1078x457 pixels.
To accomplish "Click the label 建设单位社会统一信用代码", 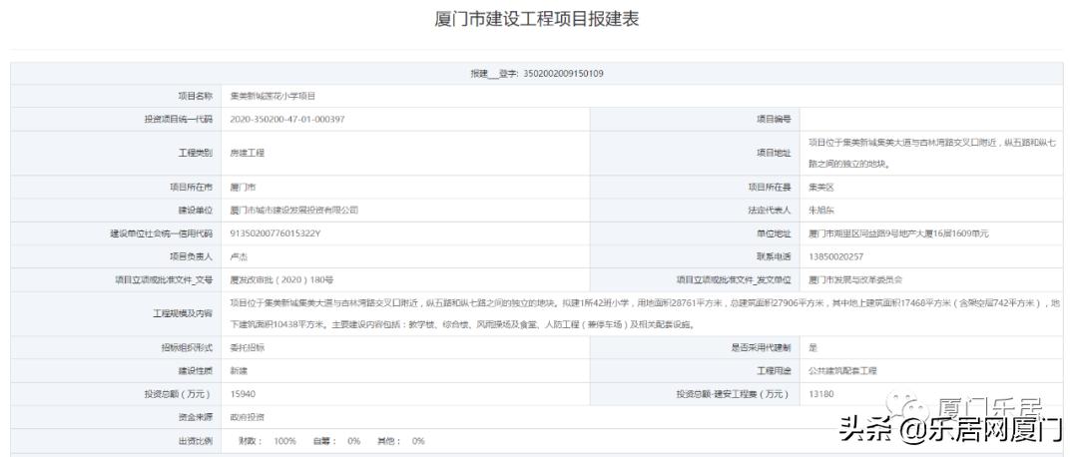I will pyautogui.click(x=162, y=233).
